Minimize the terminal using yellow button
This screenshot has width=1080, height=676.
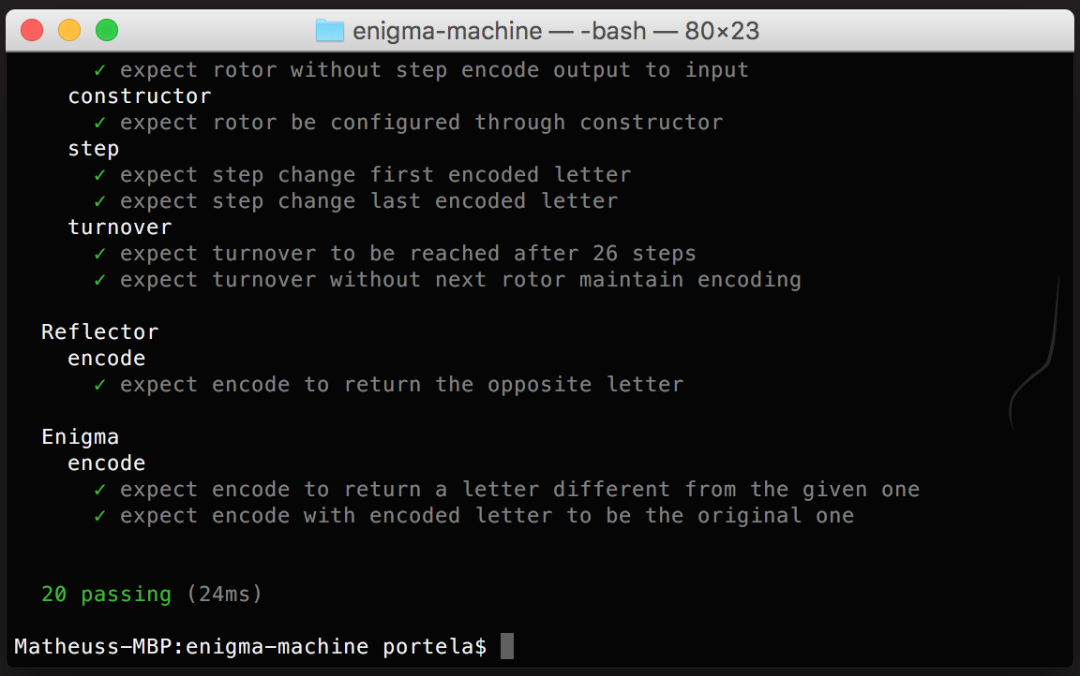click(x=69, y=31)
